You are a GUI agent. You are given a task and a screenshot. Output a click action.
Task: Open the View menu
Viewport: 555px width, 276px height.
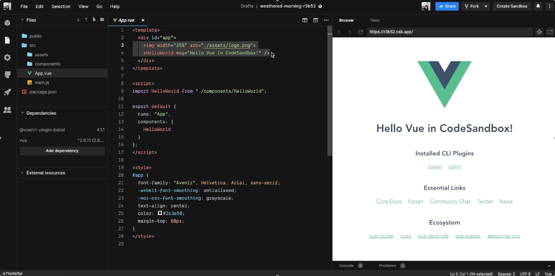coord(84,7)
